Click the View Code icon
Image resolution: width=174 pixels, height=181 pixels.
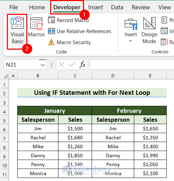coord(164,31)
